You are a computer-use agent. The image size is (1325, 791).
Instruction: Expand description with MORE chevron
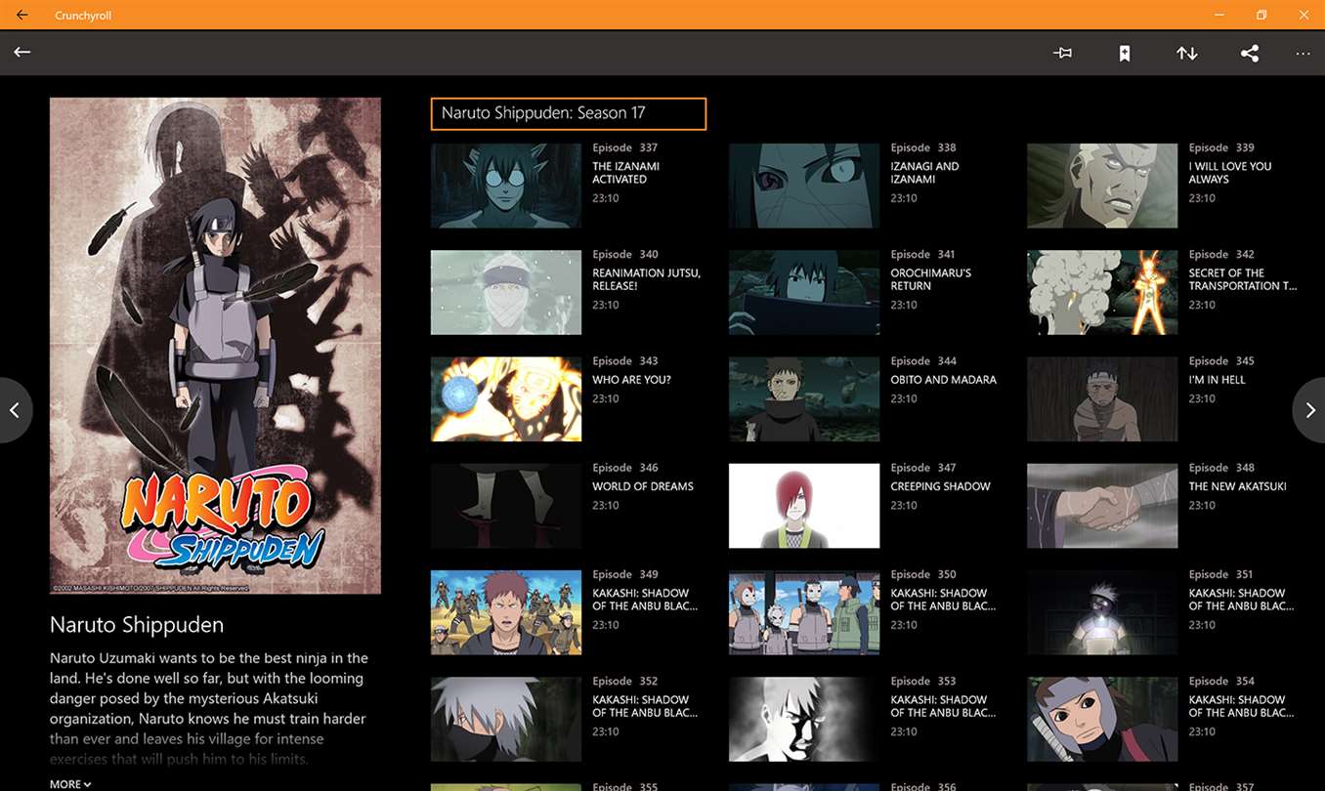pyautogui.click(x=70, y=784)
